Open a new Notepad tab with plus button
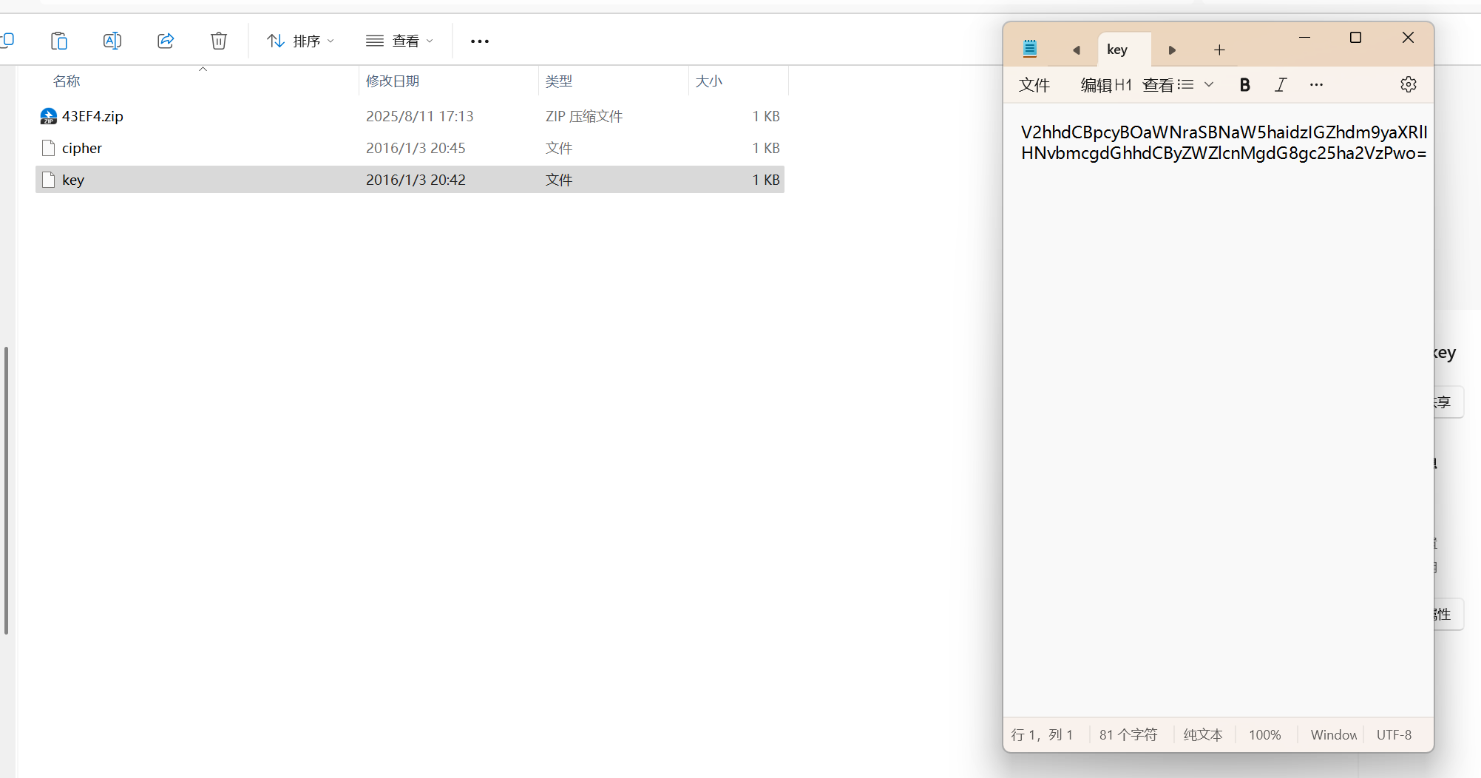Viewport: 1481px width, 778px height. [1219, 50]
